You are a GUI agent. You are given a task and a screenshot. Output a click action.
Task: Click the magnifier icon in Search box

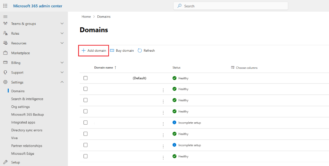tap(179, 6)
